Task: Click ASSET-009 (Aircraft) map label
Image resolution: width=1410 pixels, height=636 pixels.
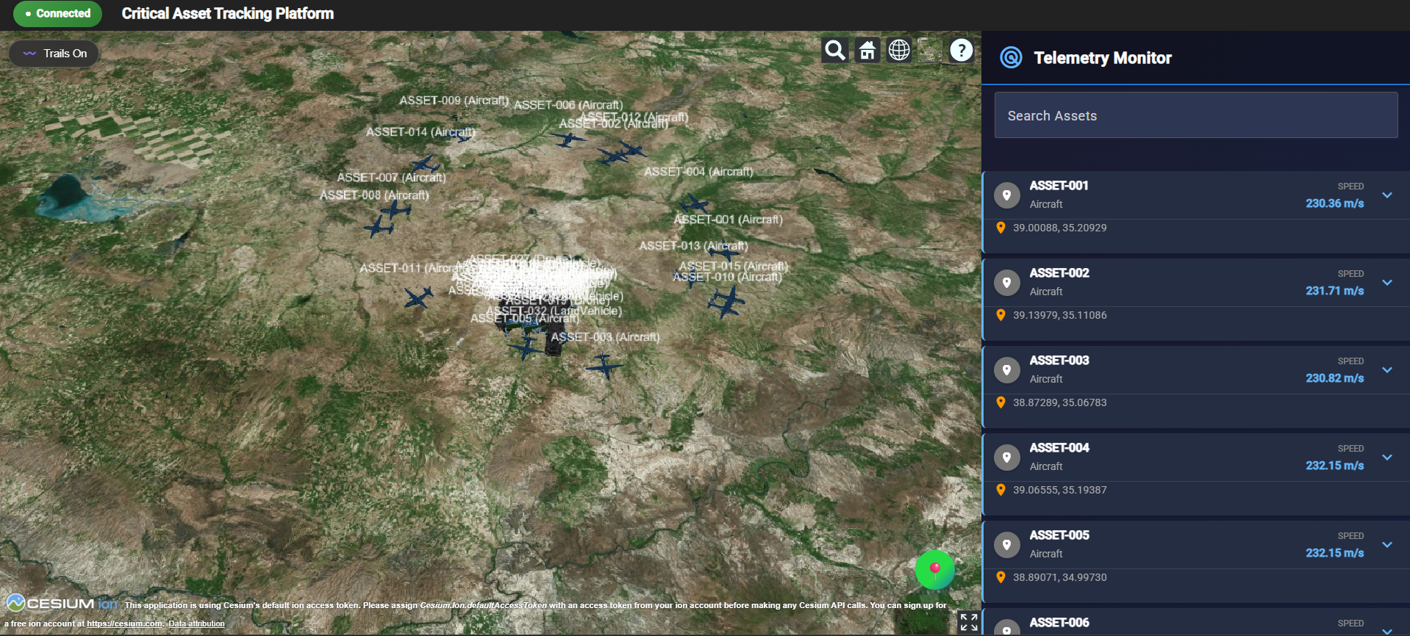Action: point(454,101)
